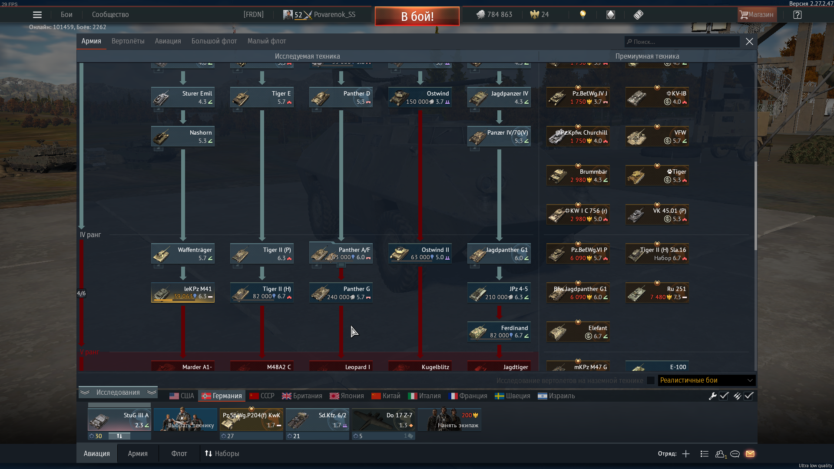The height and width of the screenshot is (469, 834).
Task: Select the СССР nation tab
Action: [x=262, y=396]
